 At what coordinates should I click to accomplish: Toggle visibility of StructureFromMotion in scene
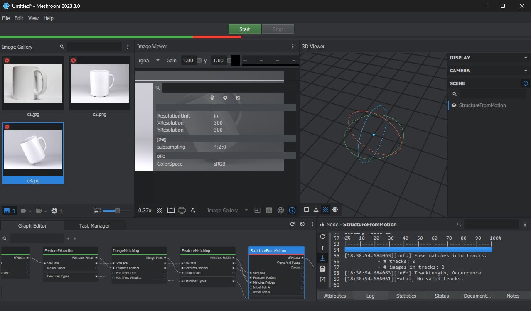coord(454,105)
